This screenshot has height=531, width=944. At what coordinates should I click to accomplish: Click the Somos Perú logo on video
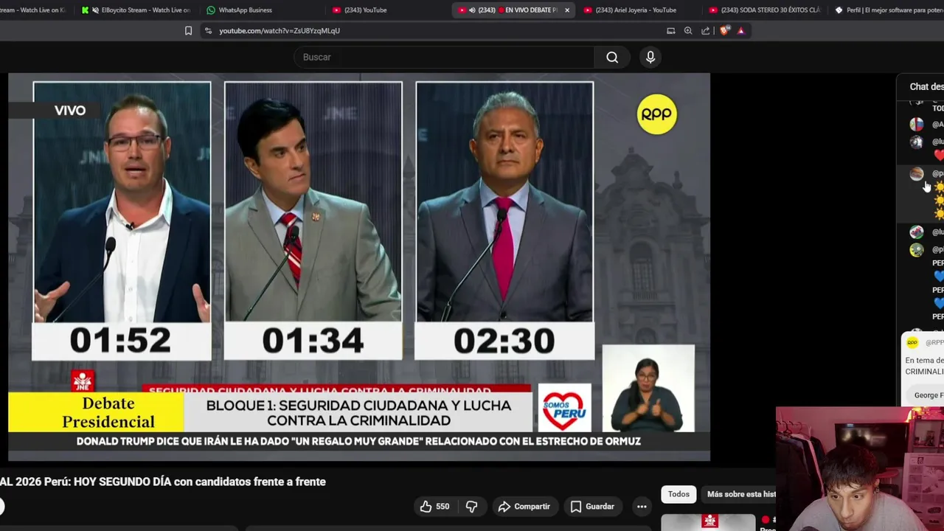click(x=564, y=407)
